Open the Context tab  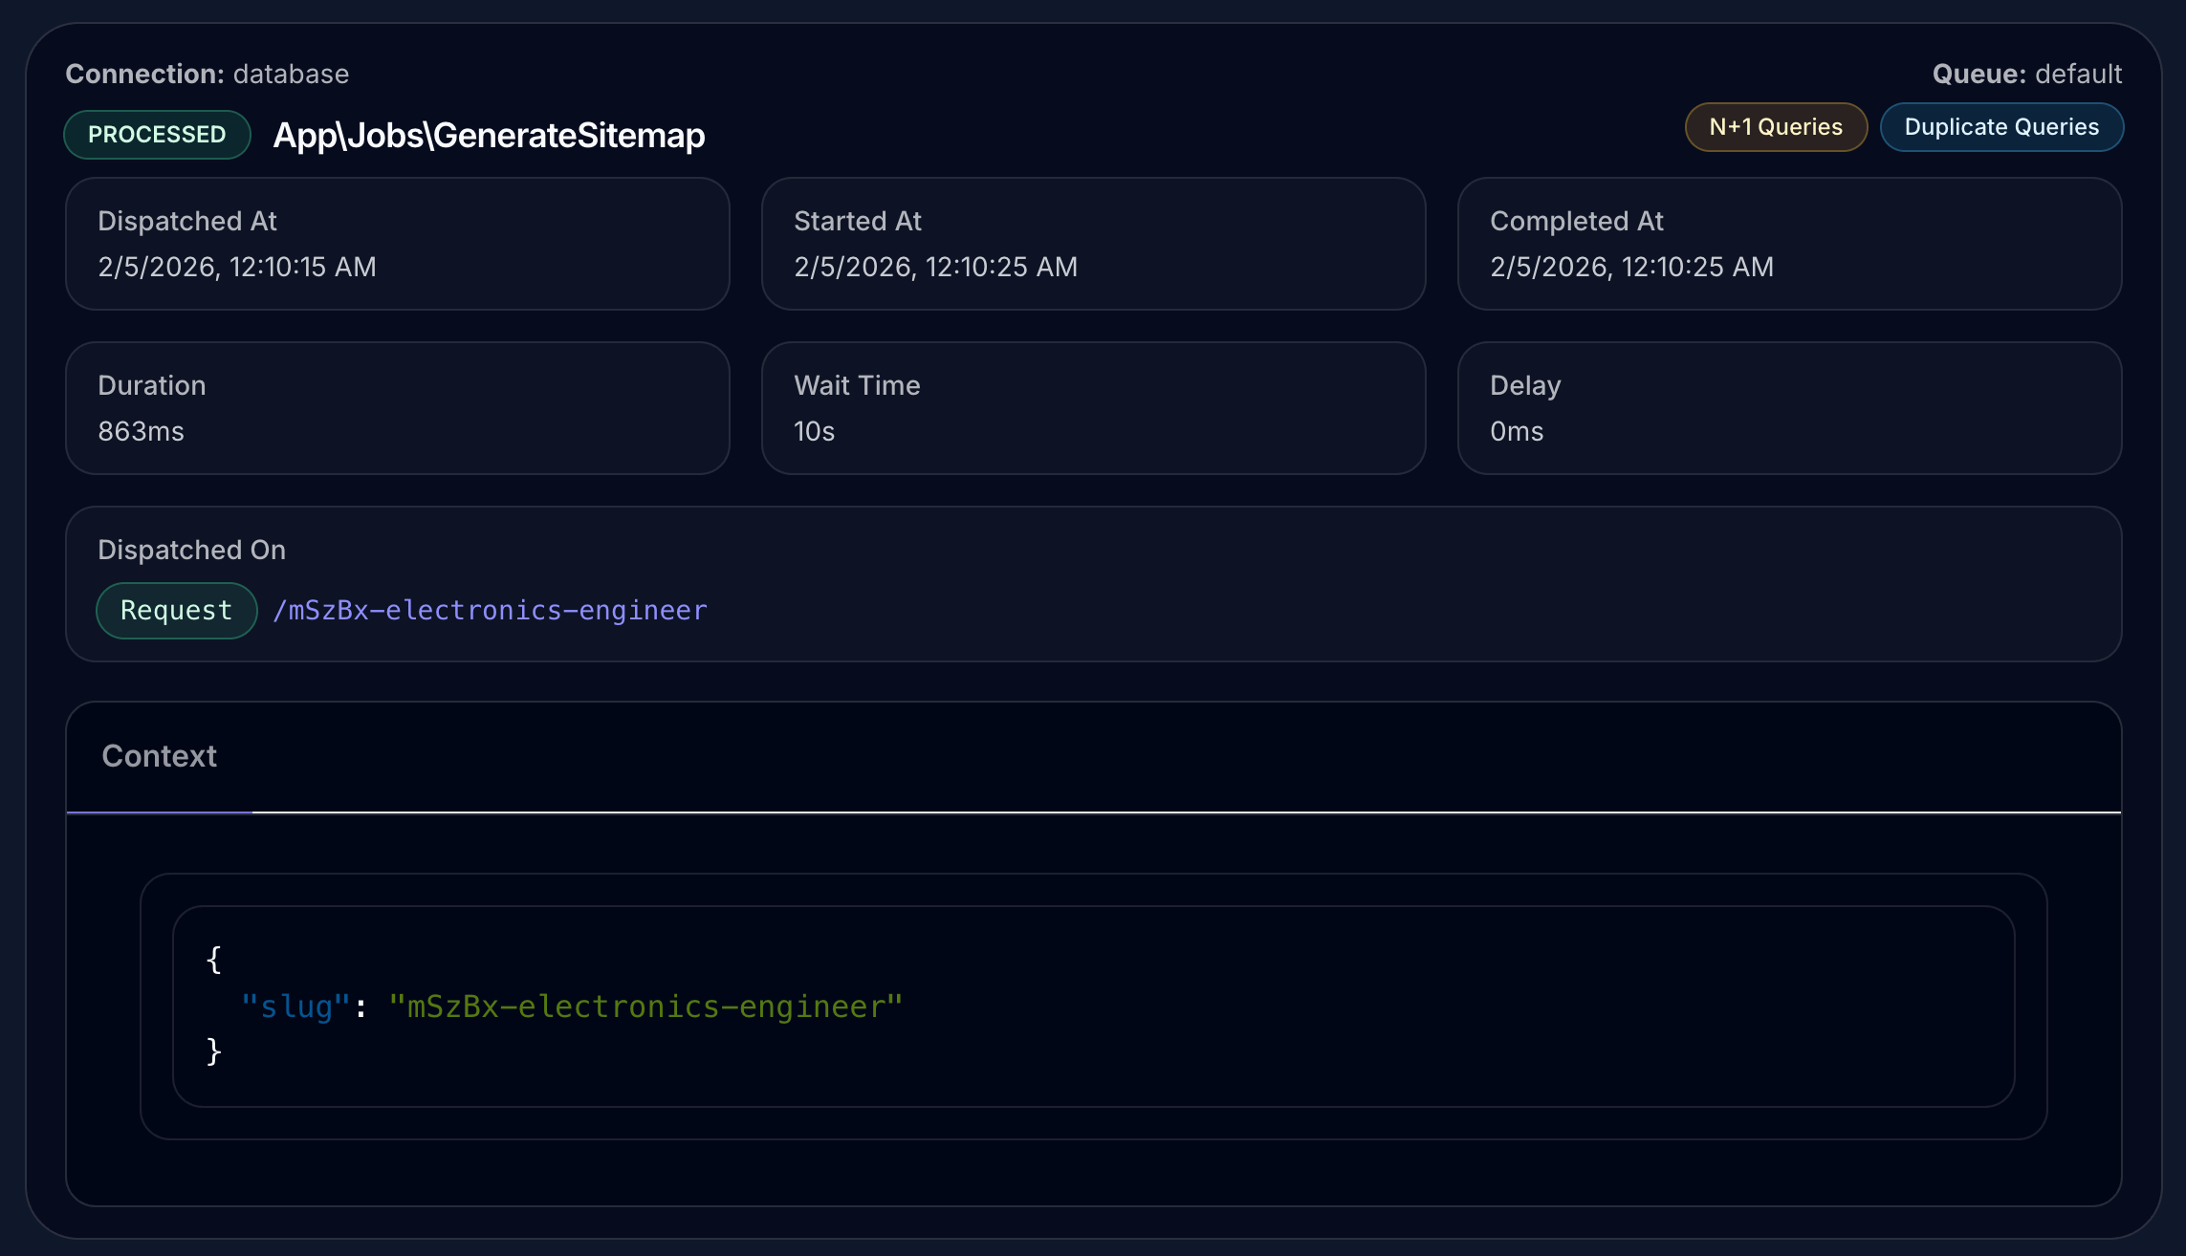tap(159, 756)
